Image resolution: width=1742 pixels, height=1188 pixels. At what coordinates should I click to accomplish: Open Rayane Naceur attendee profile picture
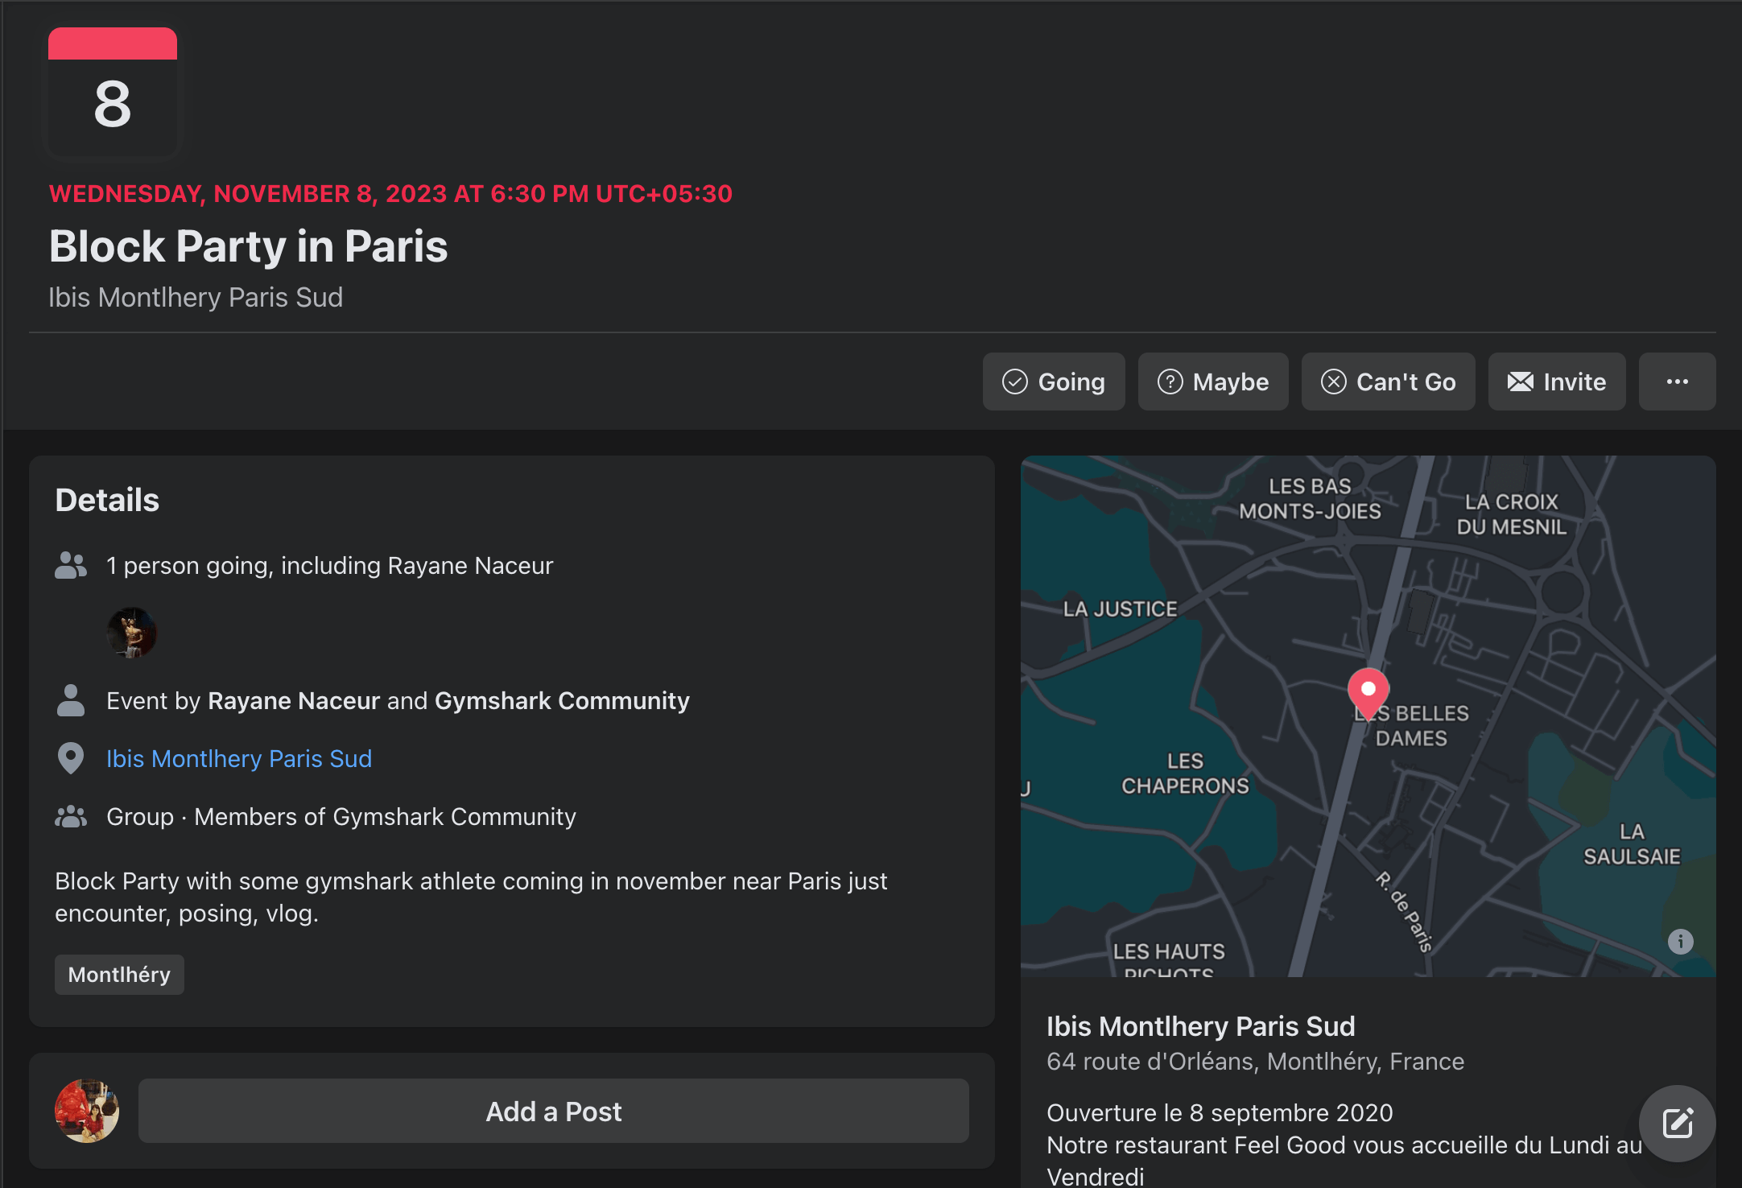[x=132, y=633]
